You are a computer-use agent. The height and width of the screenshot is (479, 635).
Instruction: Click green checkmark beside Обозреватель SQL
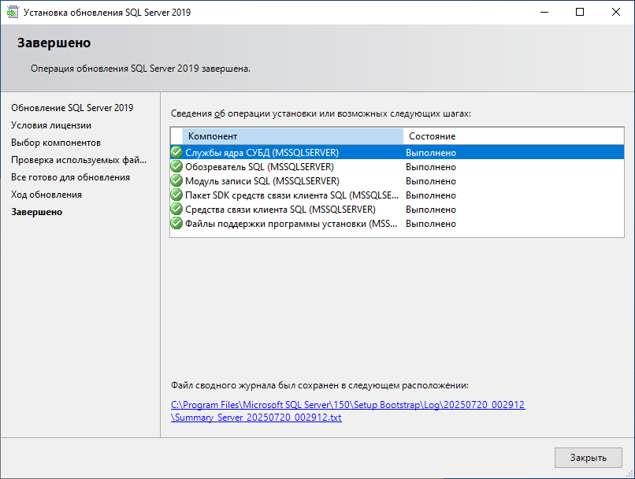(176, 166)
